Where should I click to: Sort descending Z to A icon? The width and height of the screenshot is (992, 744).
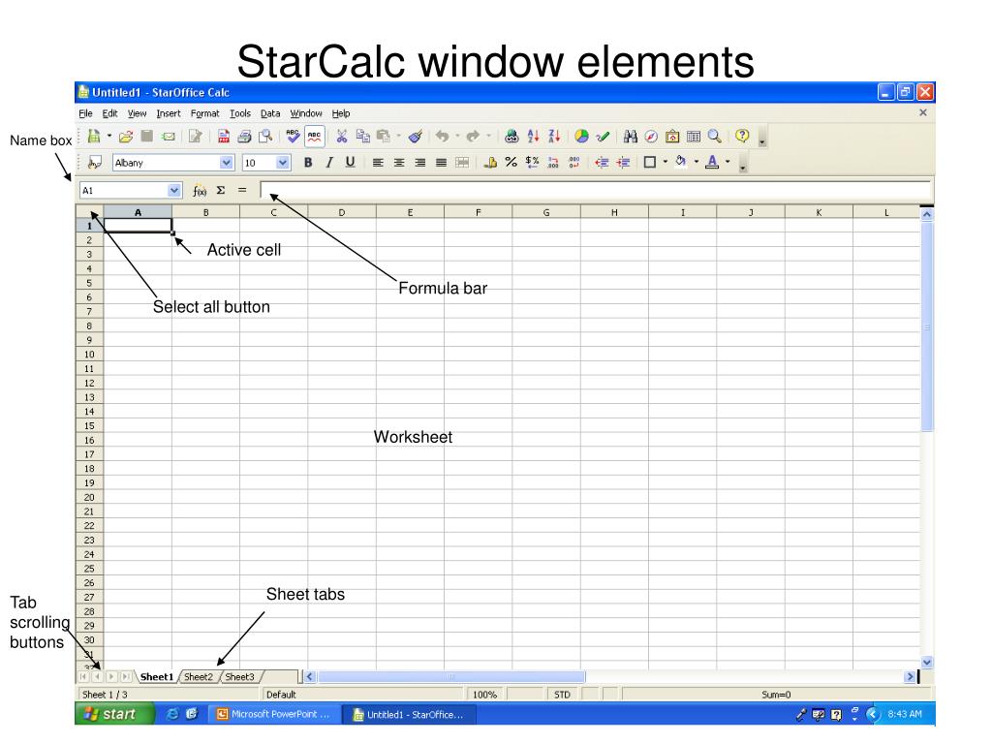click(x=554, y=136)
